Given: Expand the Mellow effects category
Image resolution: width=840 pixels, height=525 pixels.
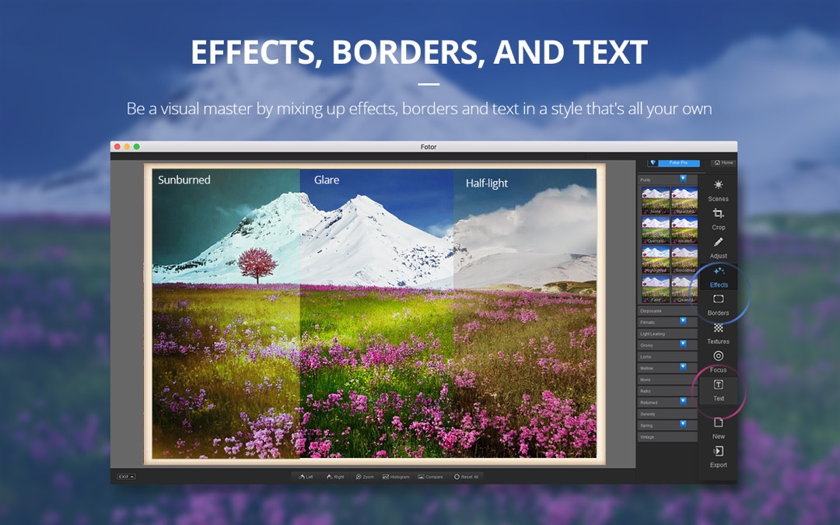Looking at the screenshot, I should tap(667, 368).
